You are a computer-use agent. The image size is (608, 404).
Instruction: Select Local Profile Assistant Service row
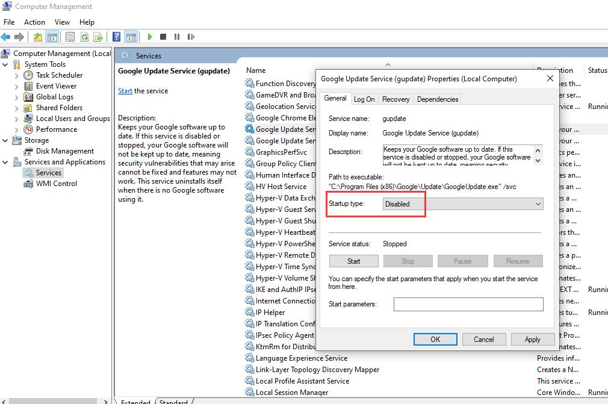(302, 381)
